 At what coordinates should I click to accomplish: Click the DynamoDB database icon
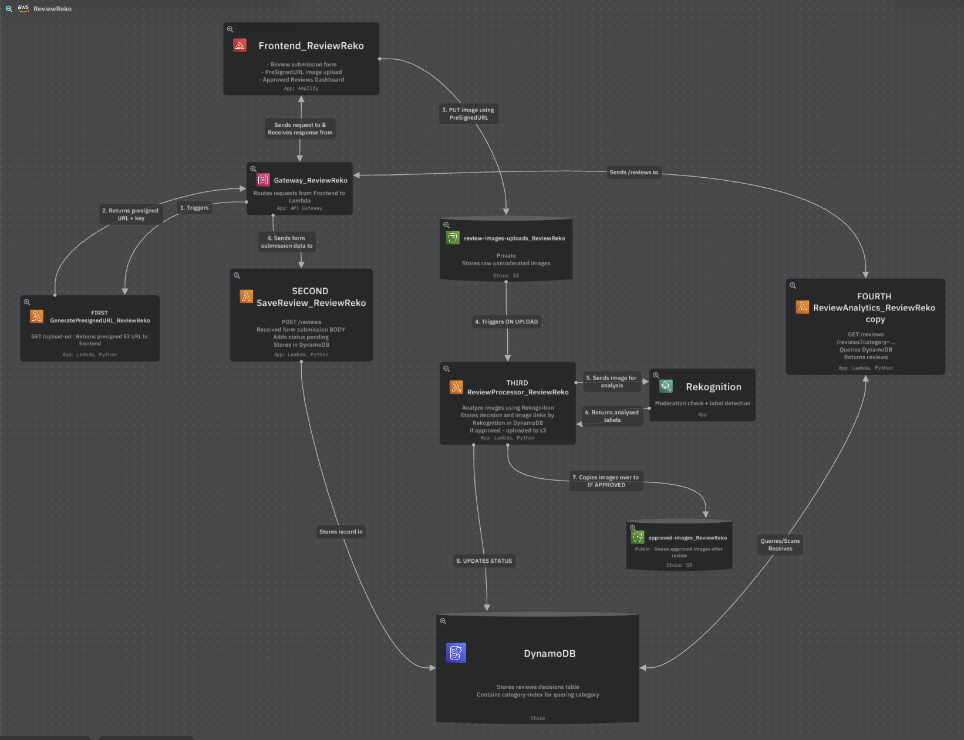coord(456,653)
